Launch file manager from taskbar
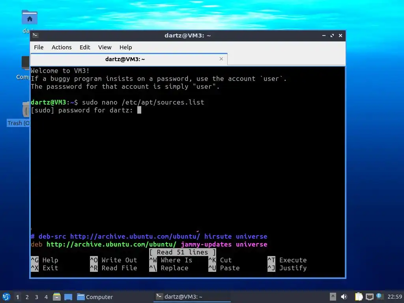This screenshot has height=303, width=404. click(57, 297)
